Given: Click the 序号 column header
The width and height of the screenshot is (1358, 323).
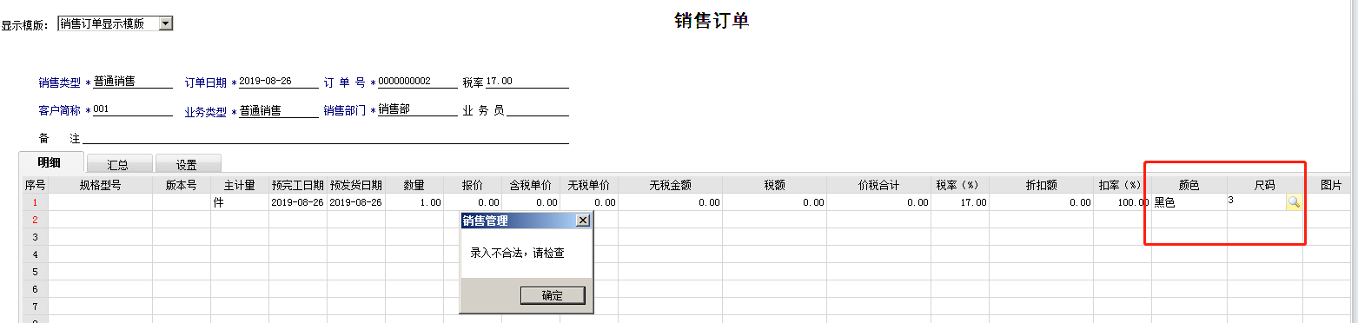Looking at the screenshot, I should (x=35, y=185).
